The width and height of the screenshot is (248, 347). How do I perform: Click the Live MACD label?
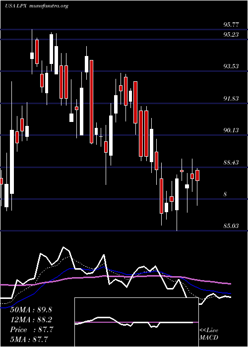[209, 334]
